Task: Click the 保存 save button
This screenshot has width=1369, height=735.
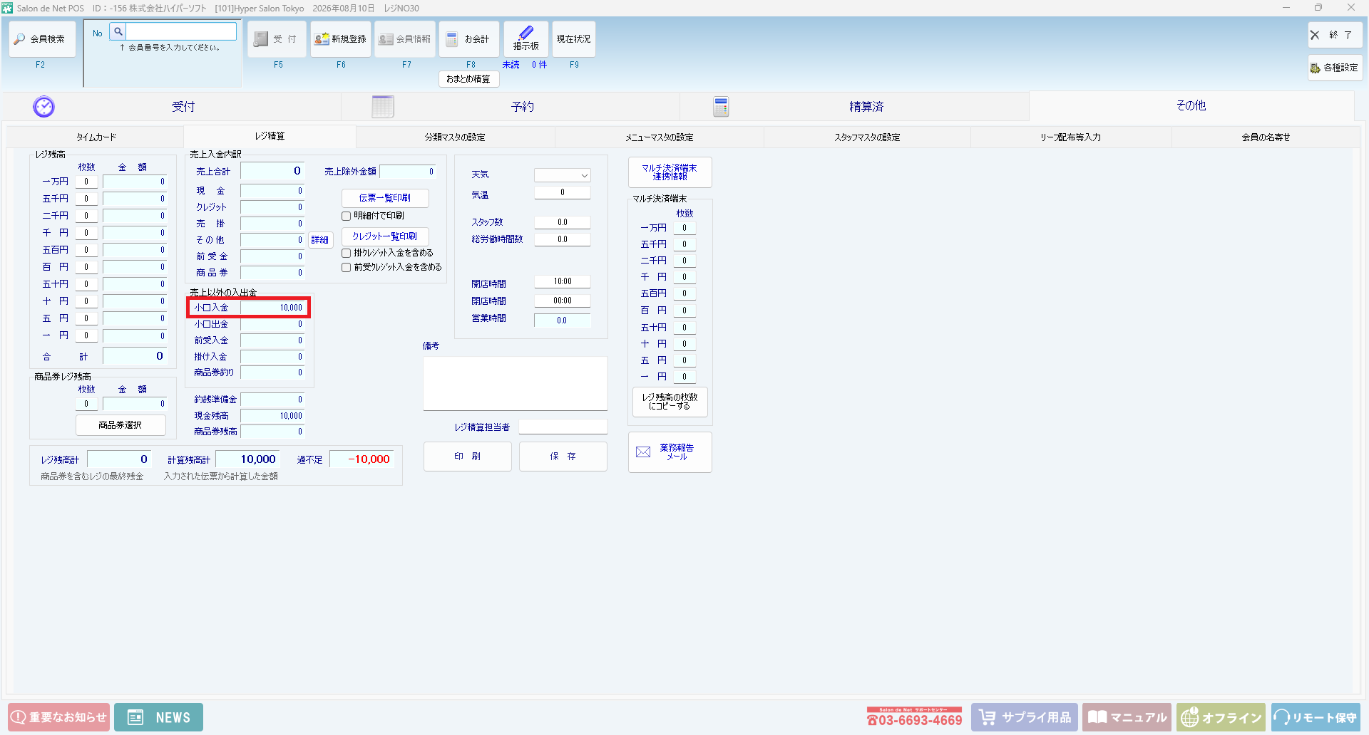Action: (563, 457)
